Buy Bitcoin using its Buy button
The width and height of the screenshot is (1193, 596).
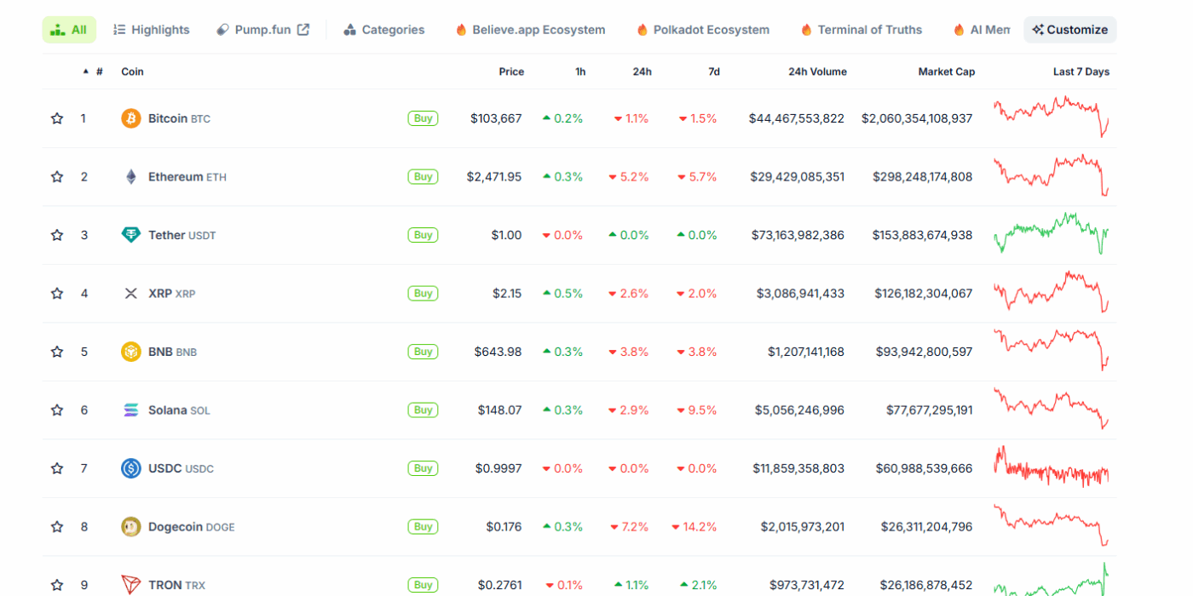423,118
